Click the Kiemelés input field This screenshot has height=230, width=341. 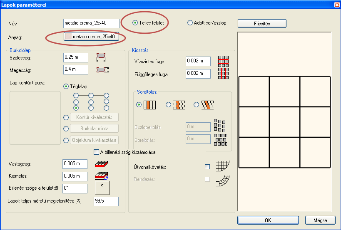point(75,176)
